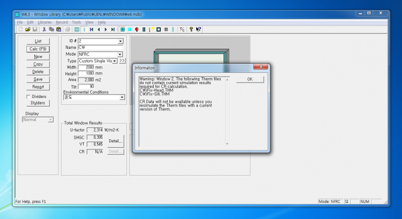Click the Open file toolbar icon
This screenshot has height=219, width=402.
point(27,29)
